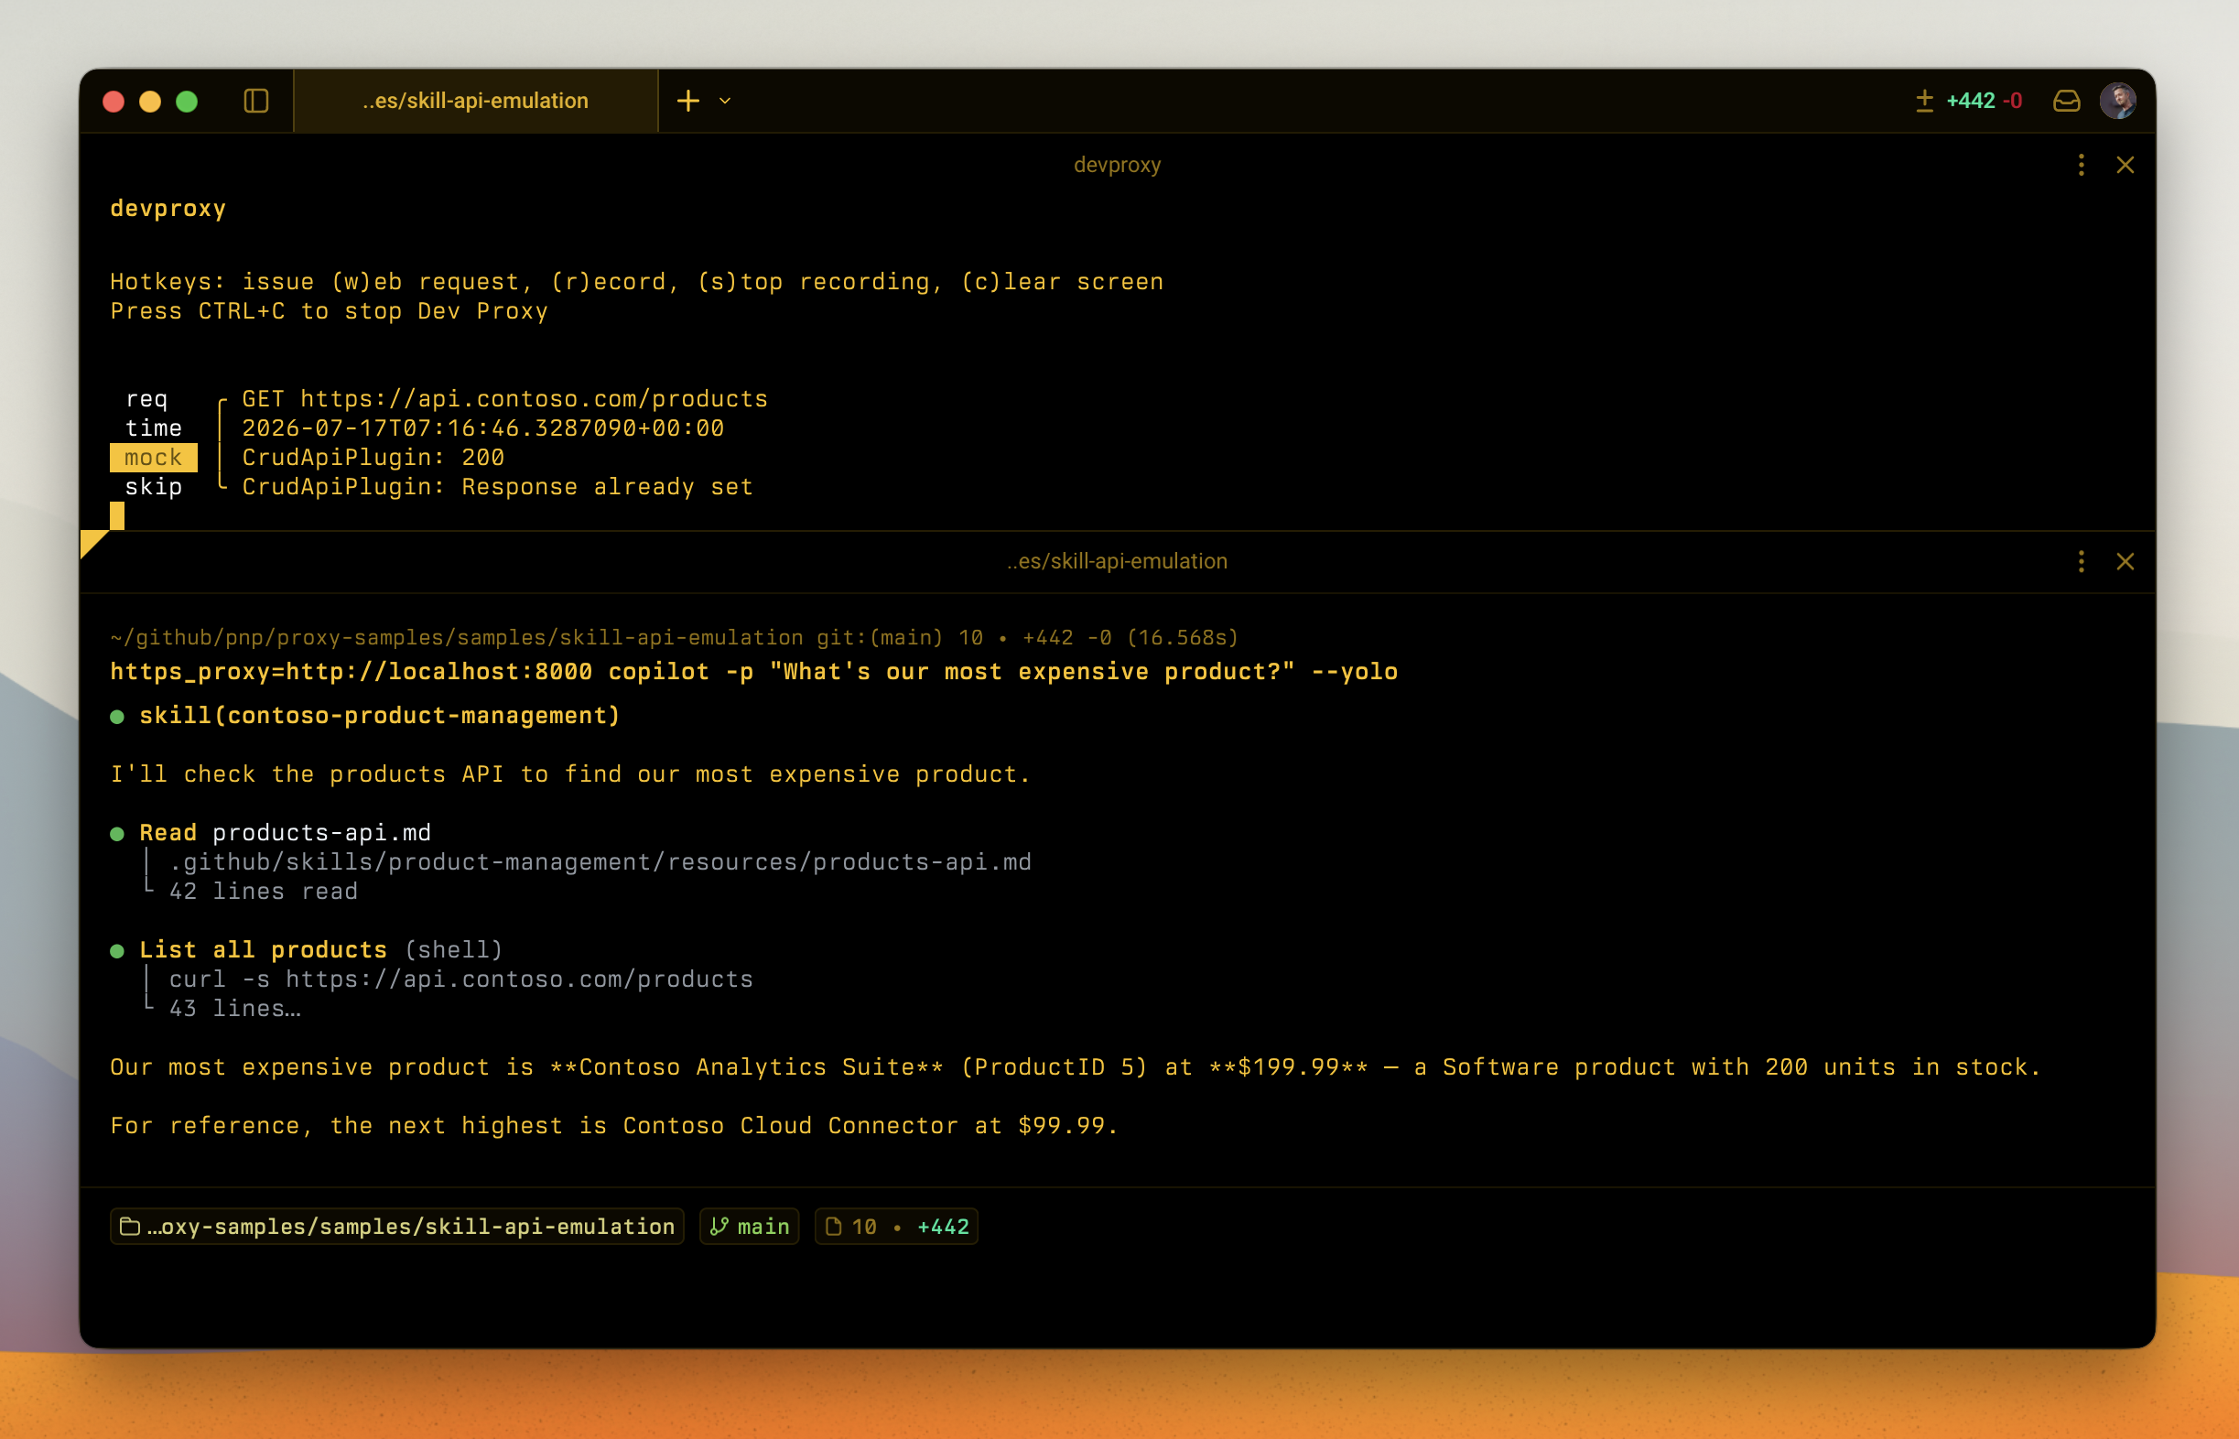The height and width of the screenshot is (1439, 2239).
Task: Open a new tab with plus icon
Action: (687, 101)
